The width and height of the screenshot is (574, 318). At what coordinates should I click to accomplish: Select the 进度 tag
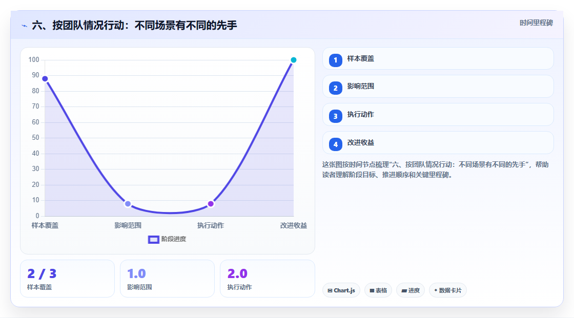pos(411,290)
